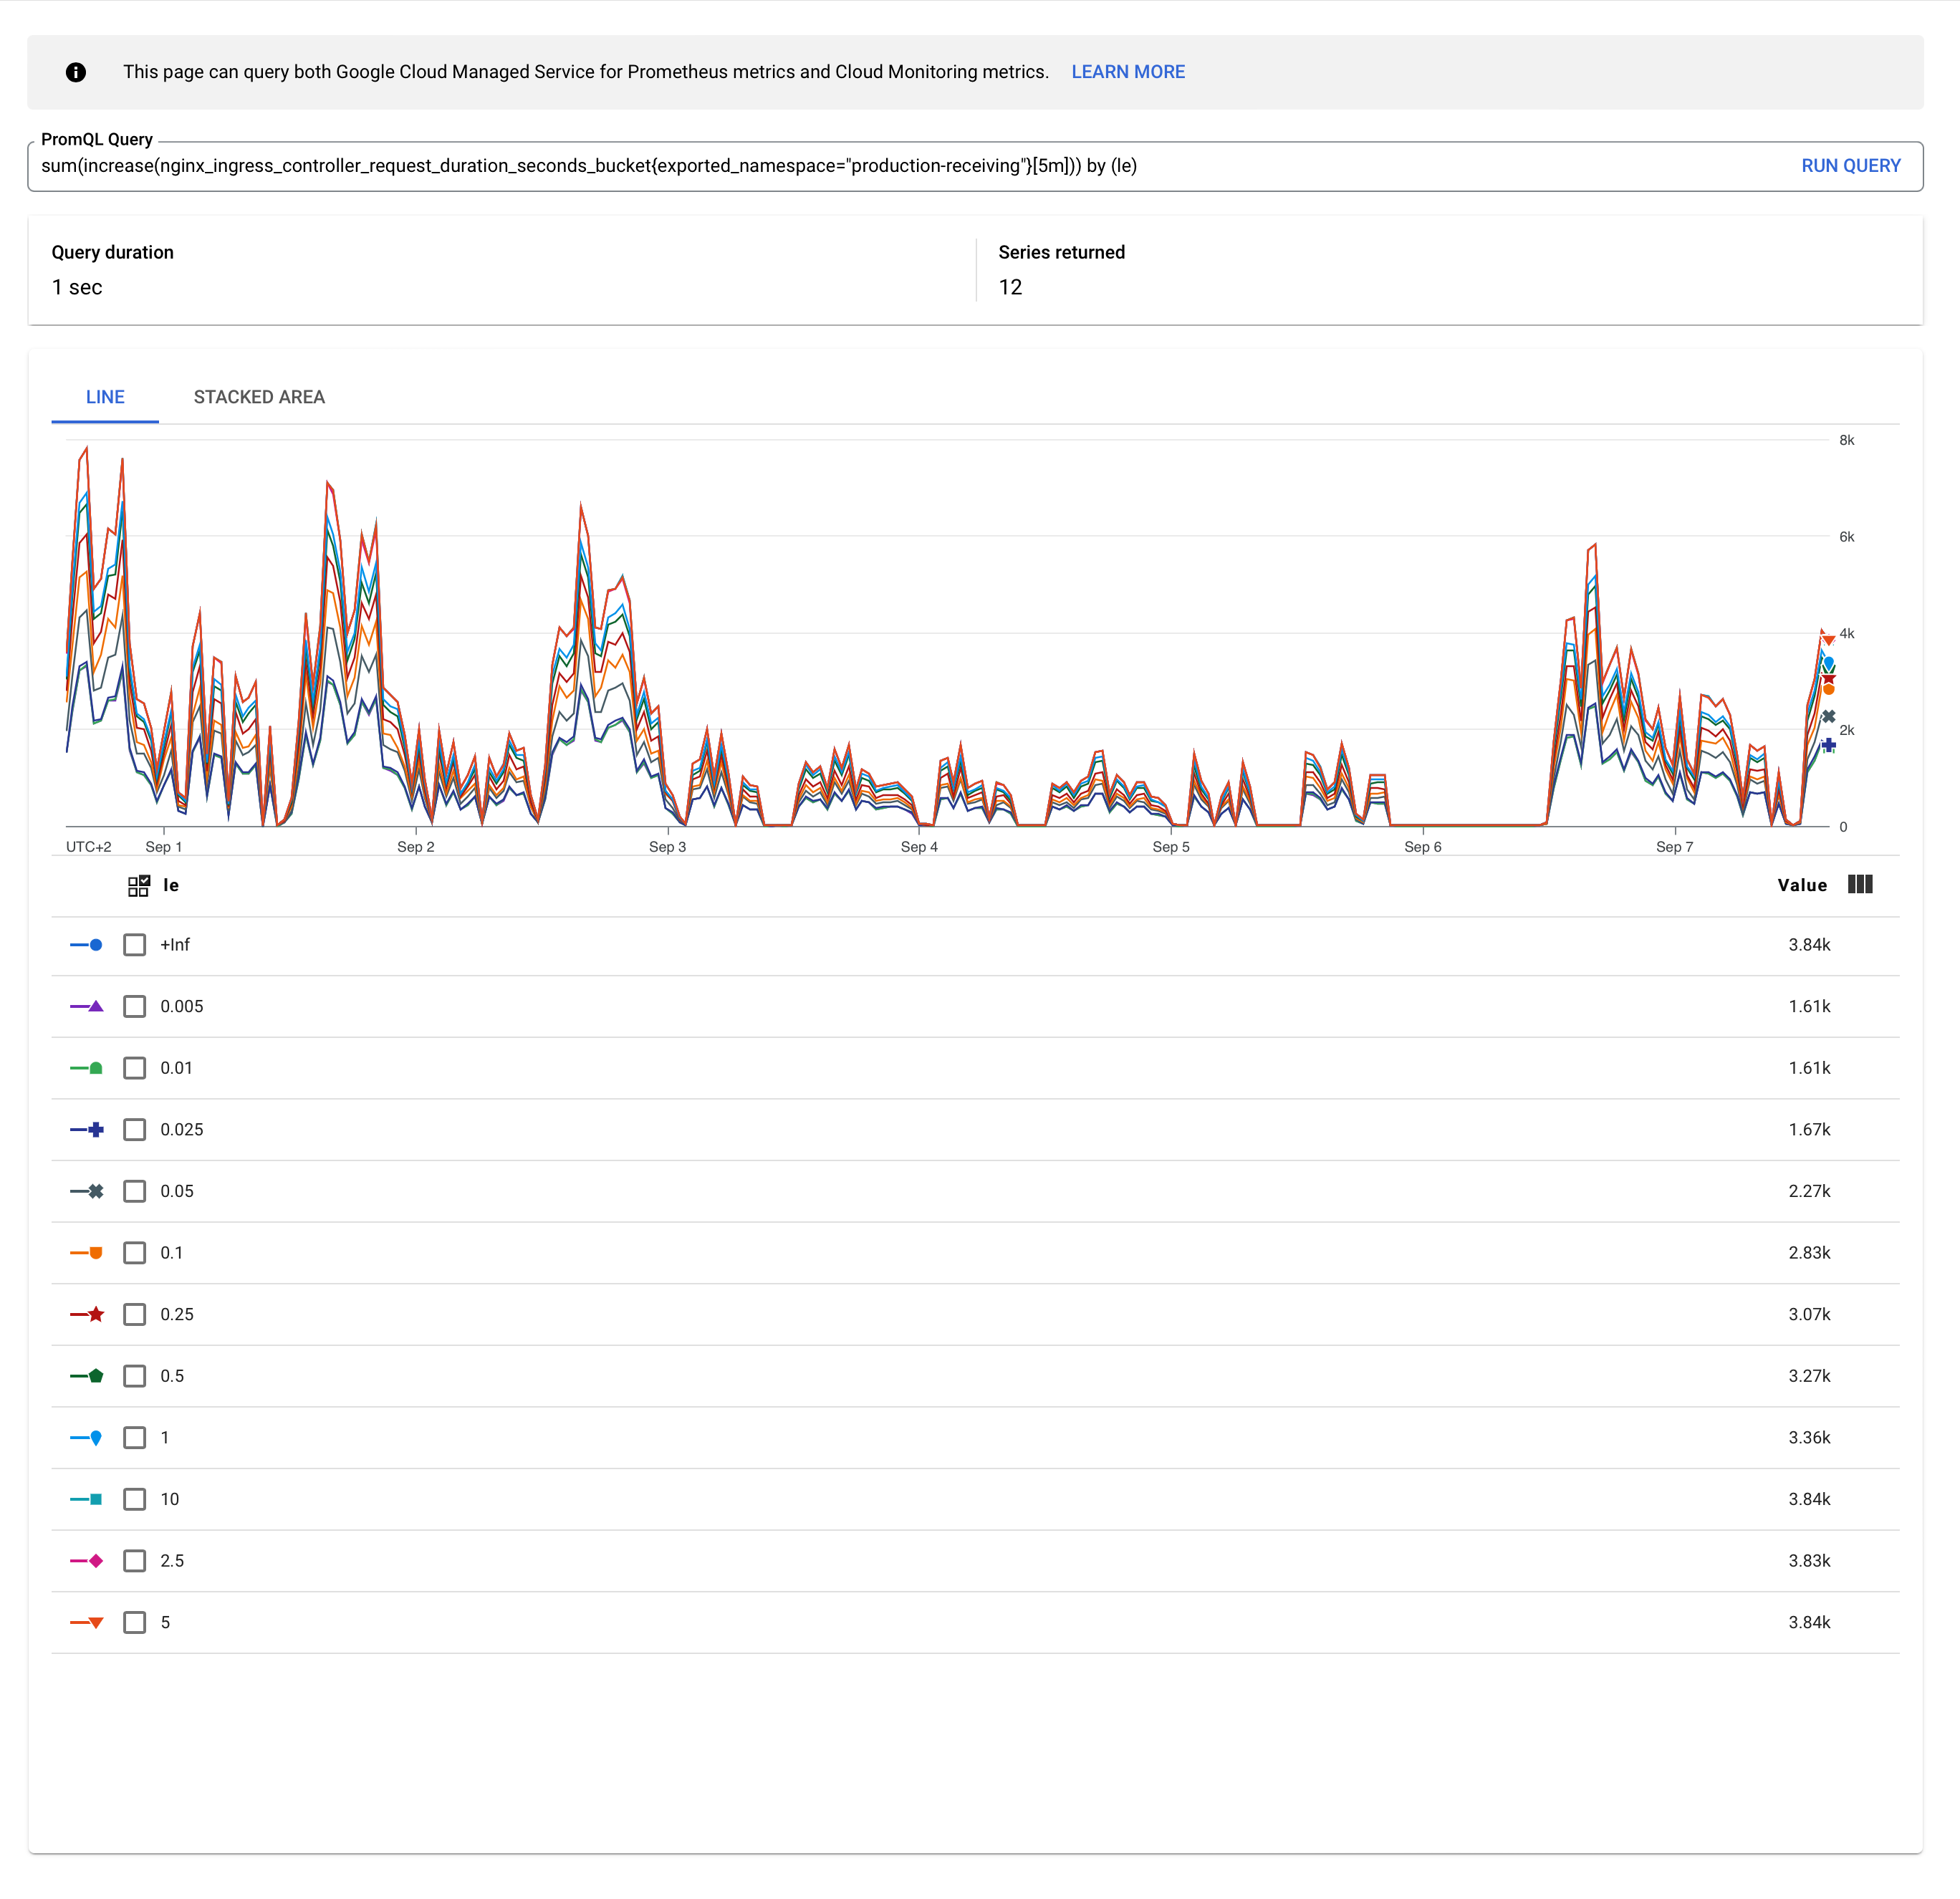Click the le column header

pos(171,885)
